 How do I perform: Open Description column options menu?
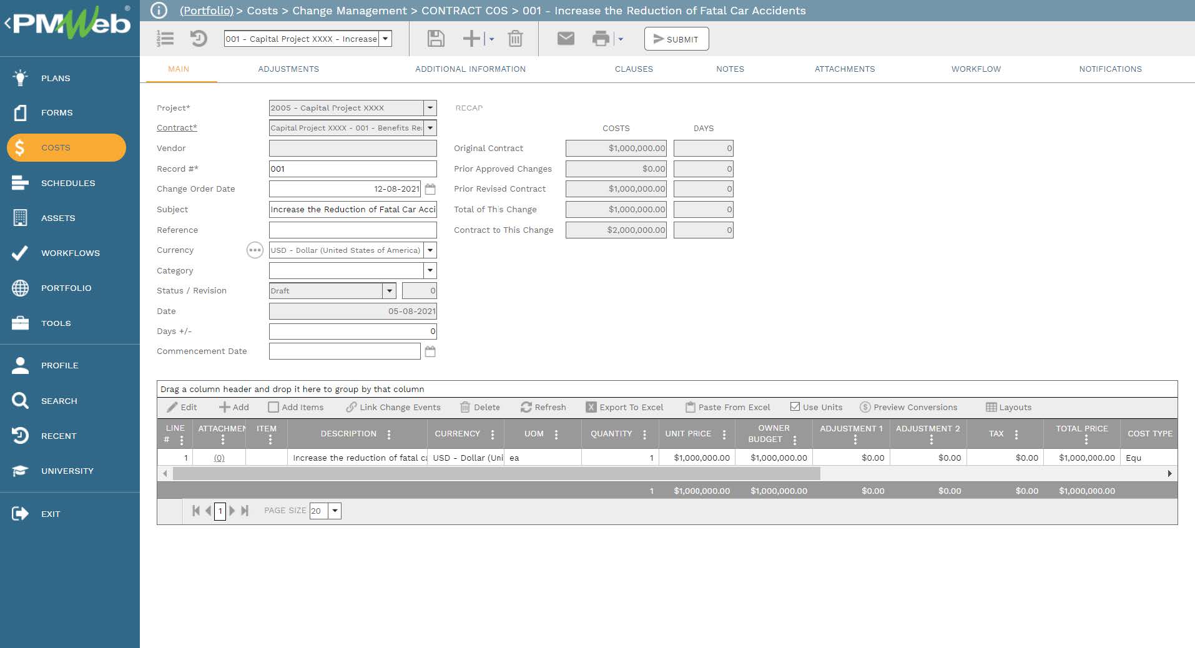tap(389, 434)
